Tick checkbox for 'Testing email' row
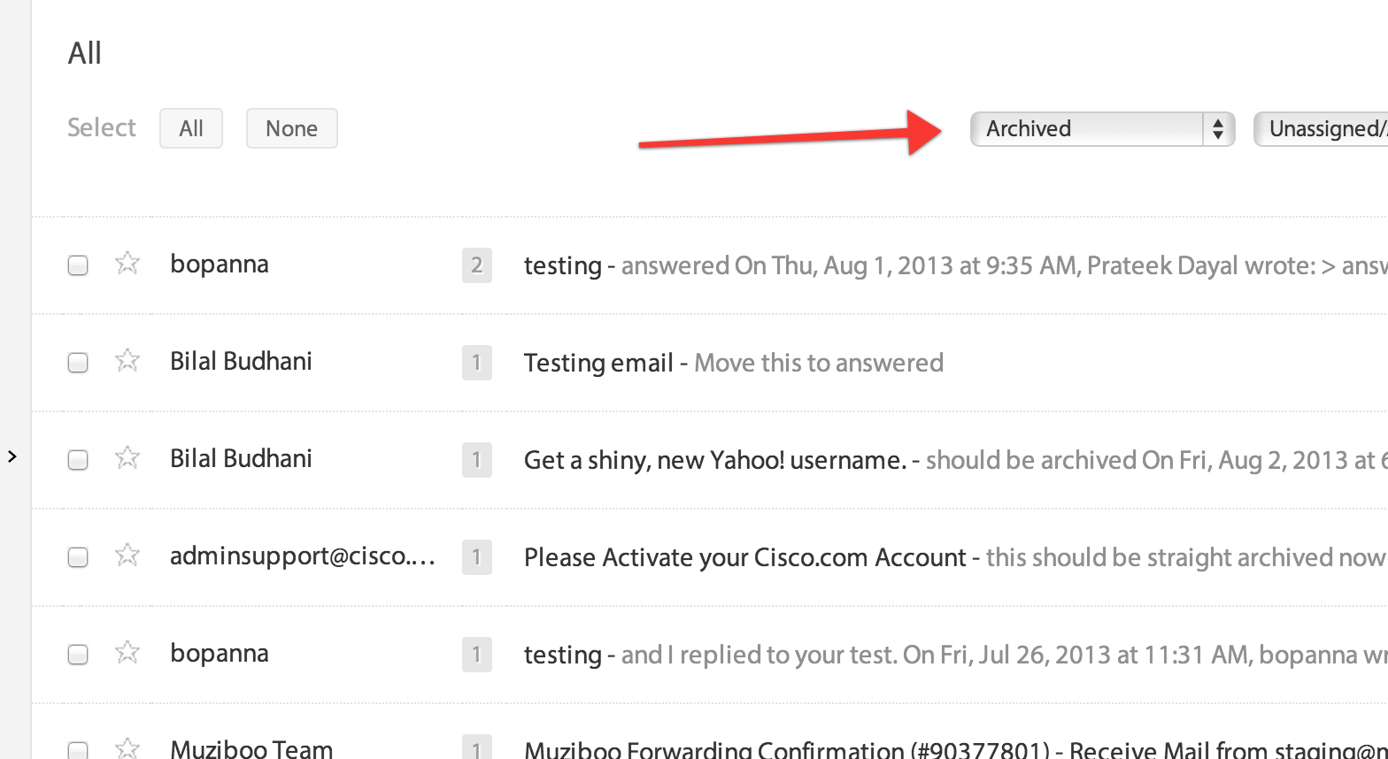 (78, 363)
